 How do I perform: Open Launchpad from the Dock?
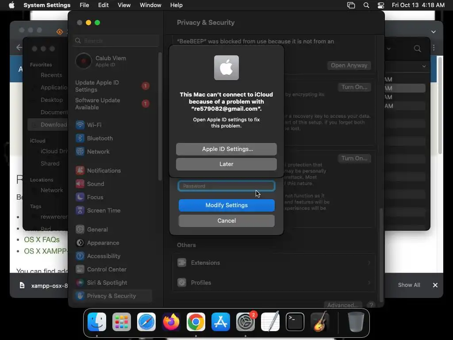[x=122, y=322]
